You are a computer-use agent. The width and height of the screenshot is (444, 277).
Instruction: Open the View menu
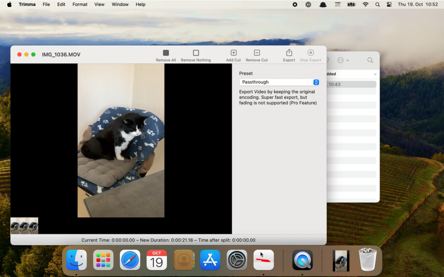100,4
